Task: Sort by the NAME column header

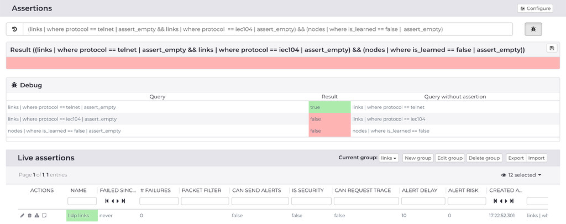Action: coord(78,190)
